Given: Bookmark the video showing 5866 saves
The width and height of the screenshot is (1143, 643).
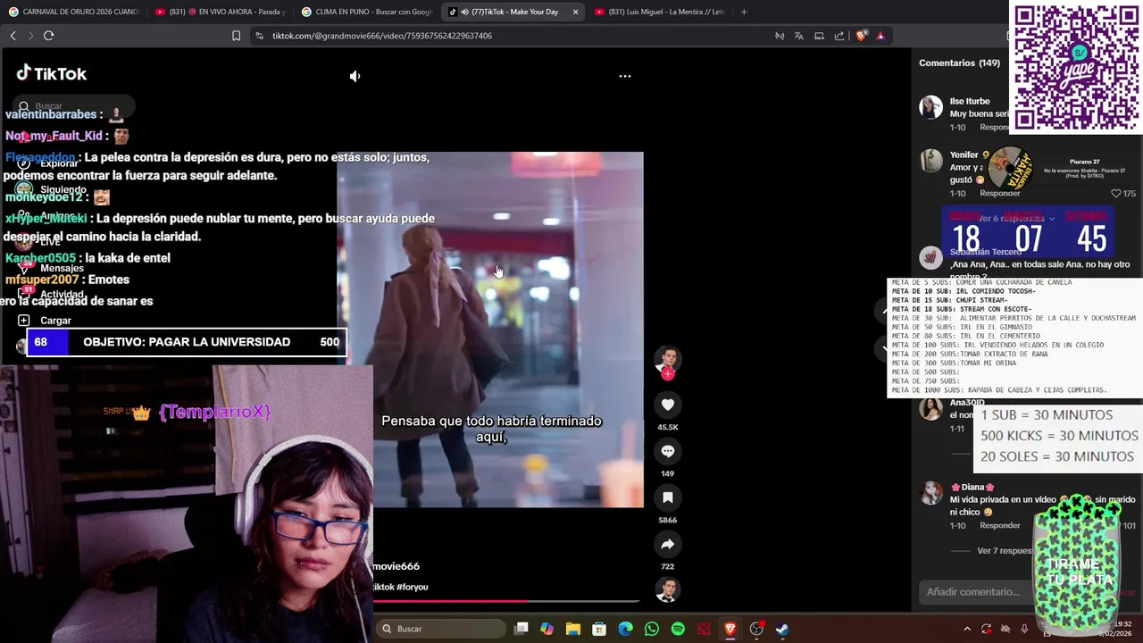Looking at the screenshot, I should click(x=668, y=497).
